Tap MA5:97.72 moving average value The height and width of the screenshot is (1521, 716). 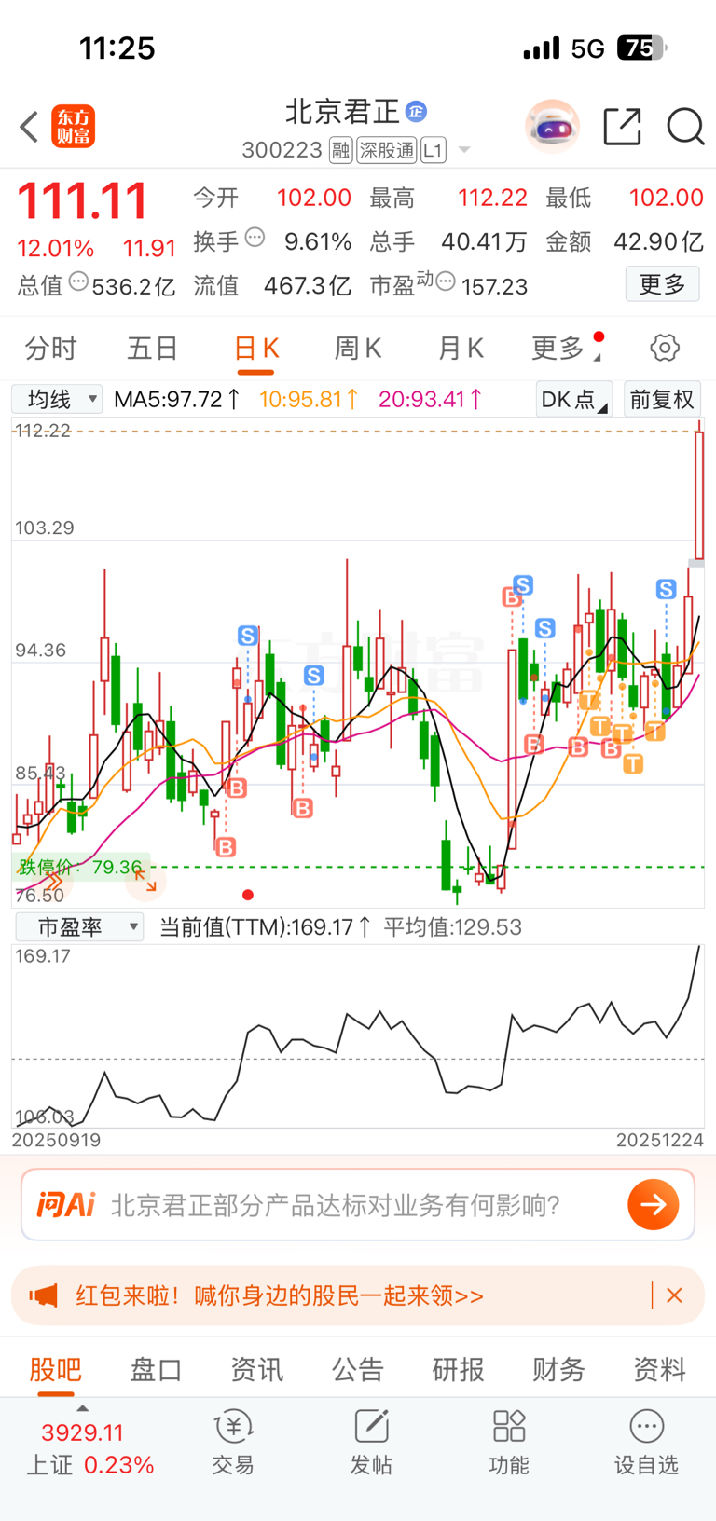pos(176,399)
